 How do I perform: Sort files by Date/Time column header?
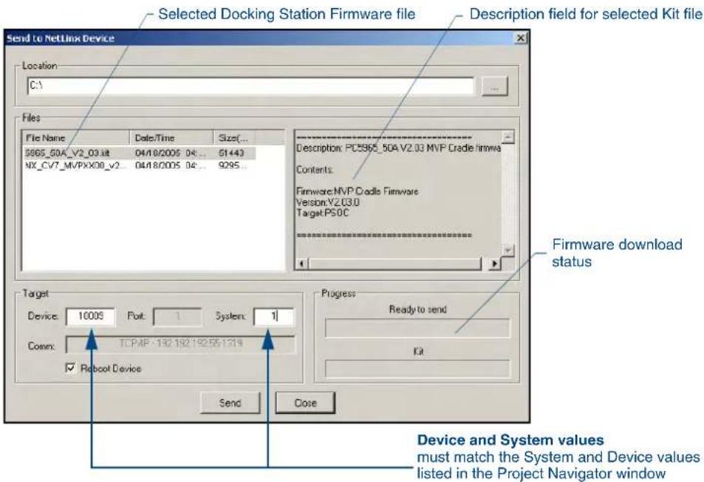point(171,138)
